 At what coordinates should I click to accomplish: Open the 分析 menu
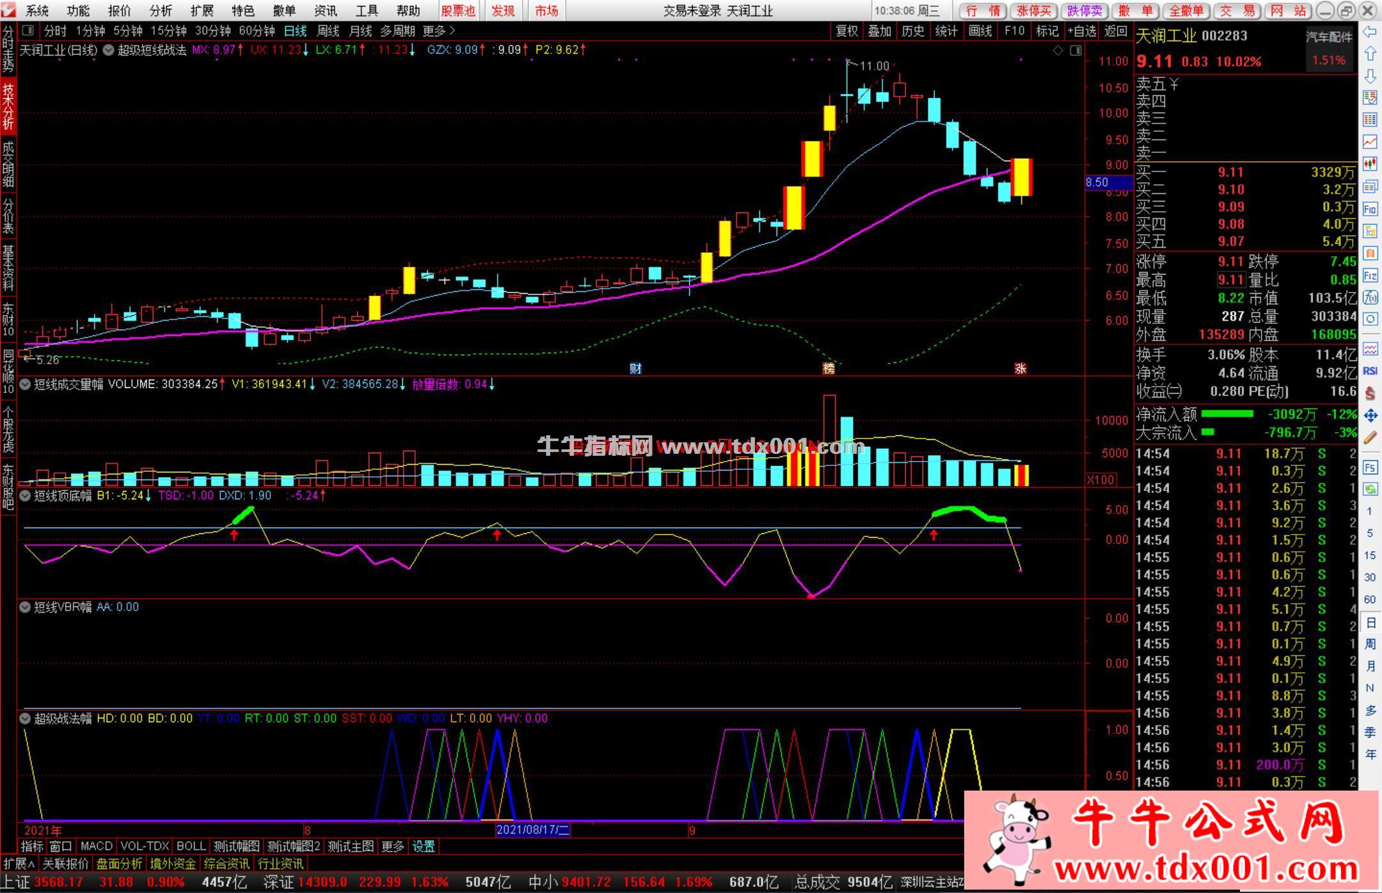coord(160,11)
